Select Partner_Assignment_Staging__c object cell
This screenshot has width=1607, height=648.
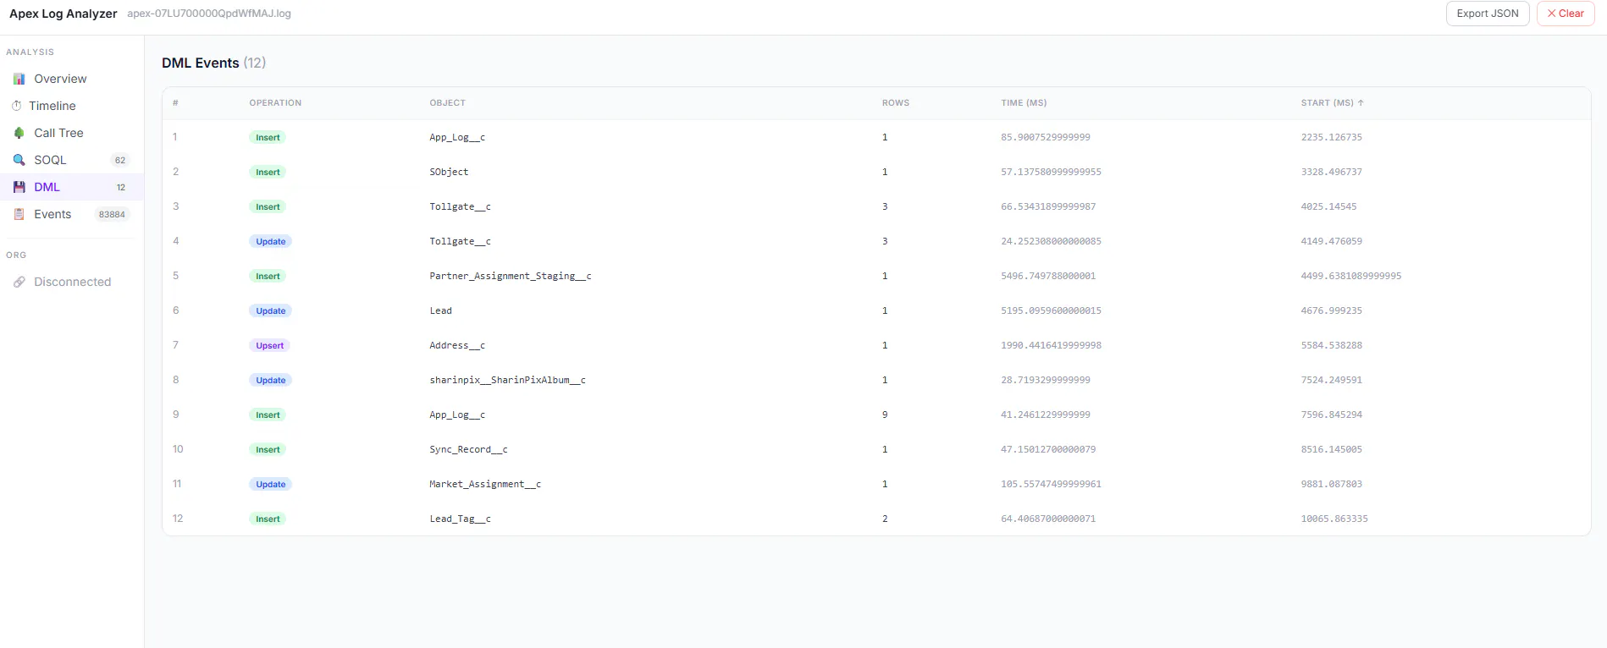[x=511, y=276]
